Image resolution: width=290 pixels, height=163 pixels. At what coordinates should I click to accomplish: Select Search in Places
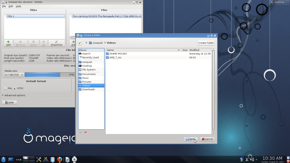click(91, 53)
